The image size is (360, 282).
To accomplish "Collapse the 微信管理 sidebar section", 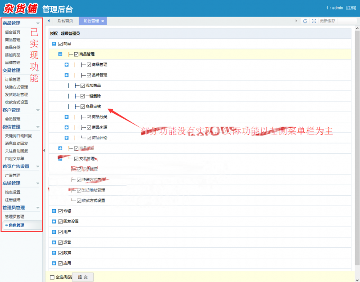I will [38, 127].
